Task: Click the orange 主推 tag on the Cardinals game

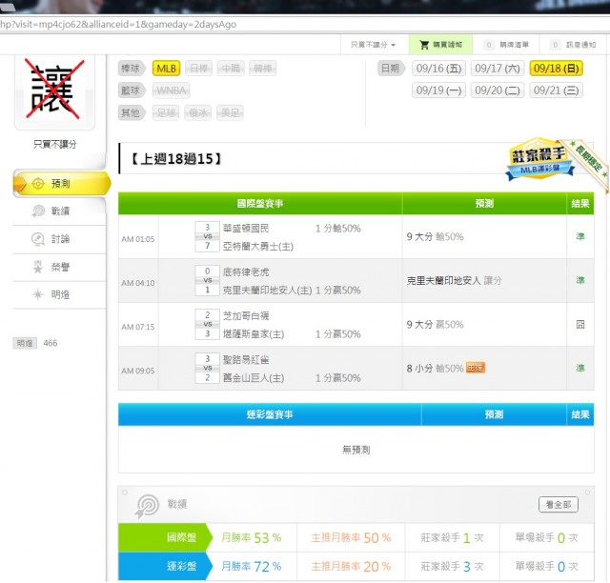Action: click(475, 368)
